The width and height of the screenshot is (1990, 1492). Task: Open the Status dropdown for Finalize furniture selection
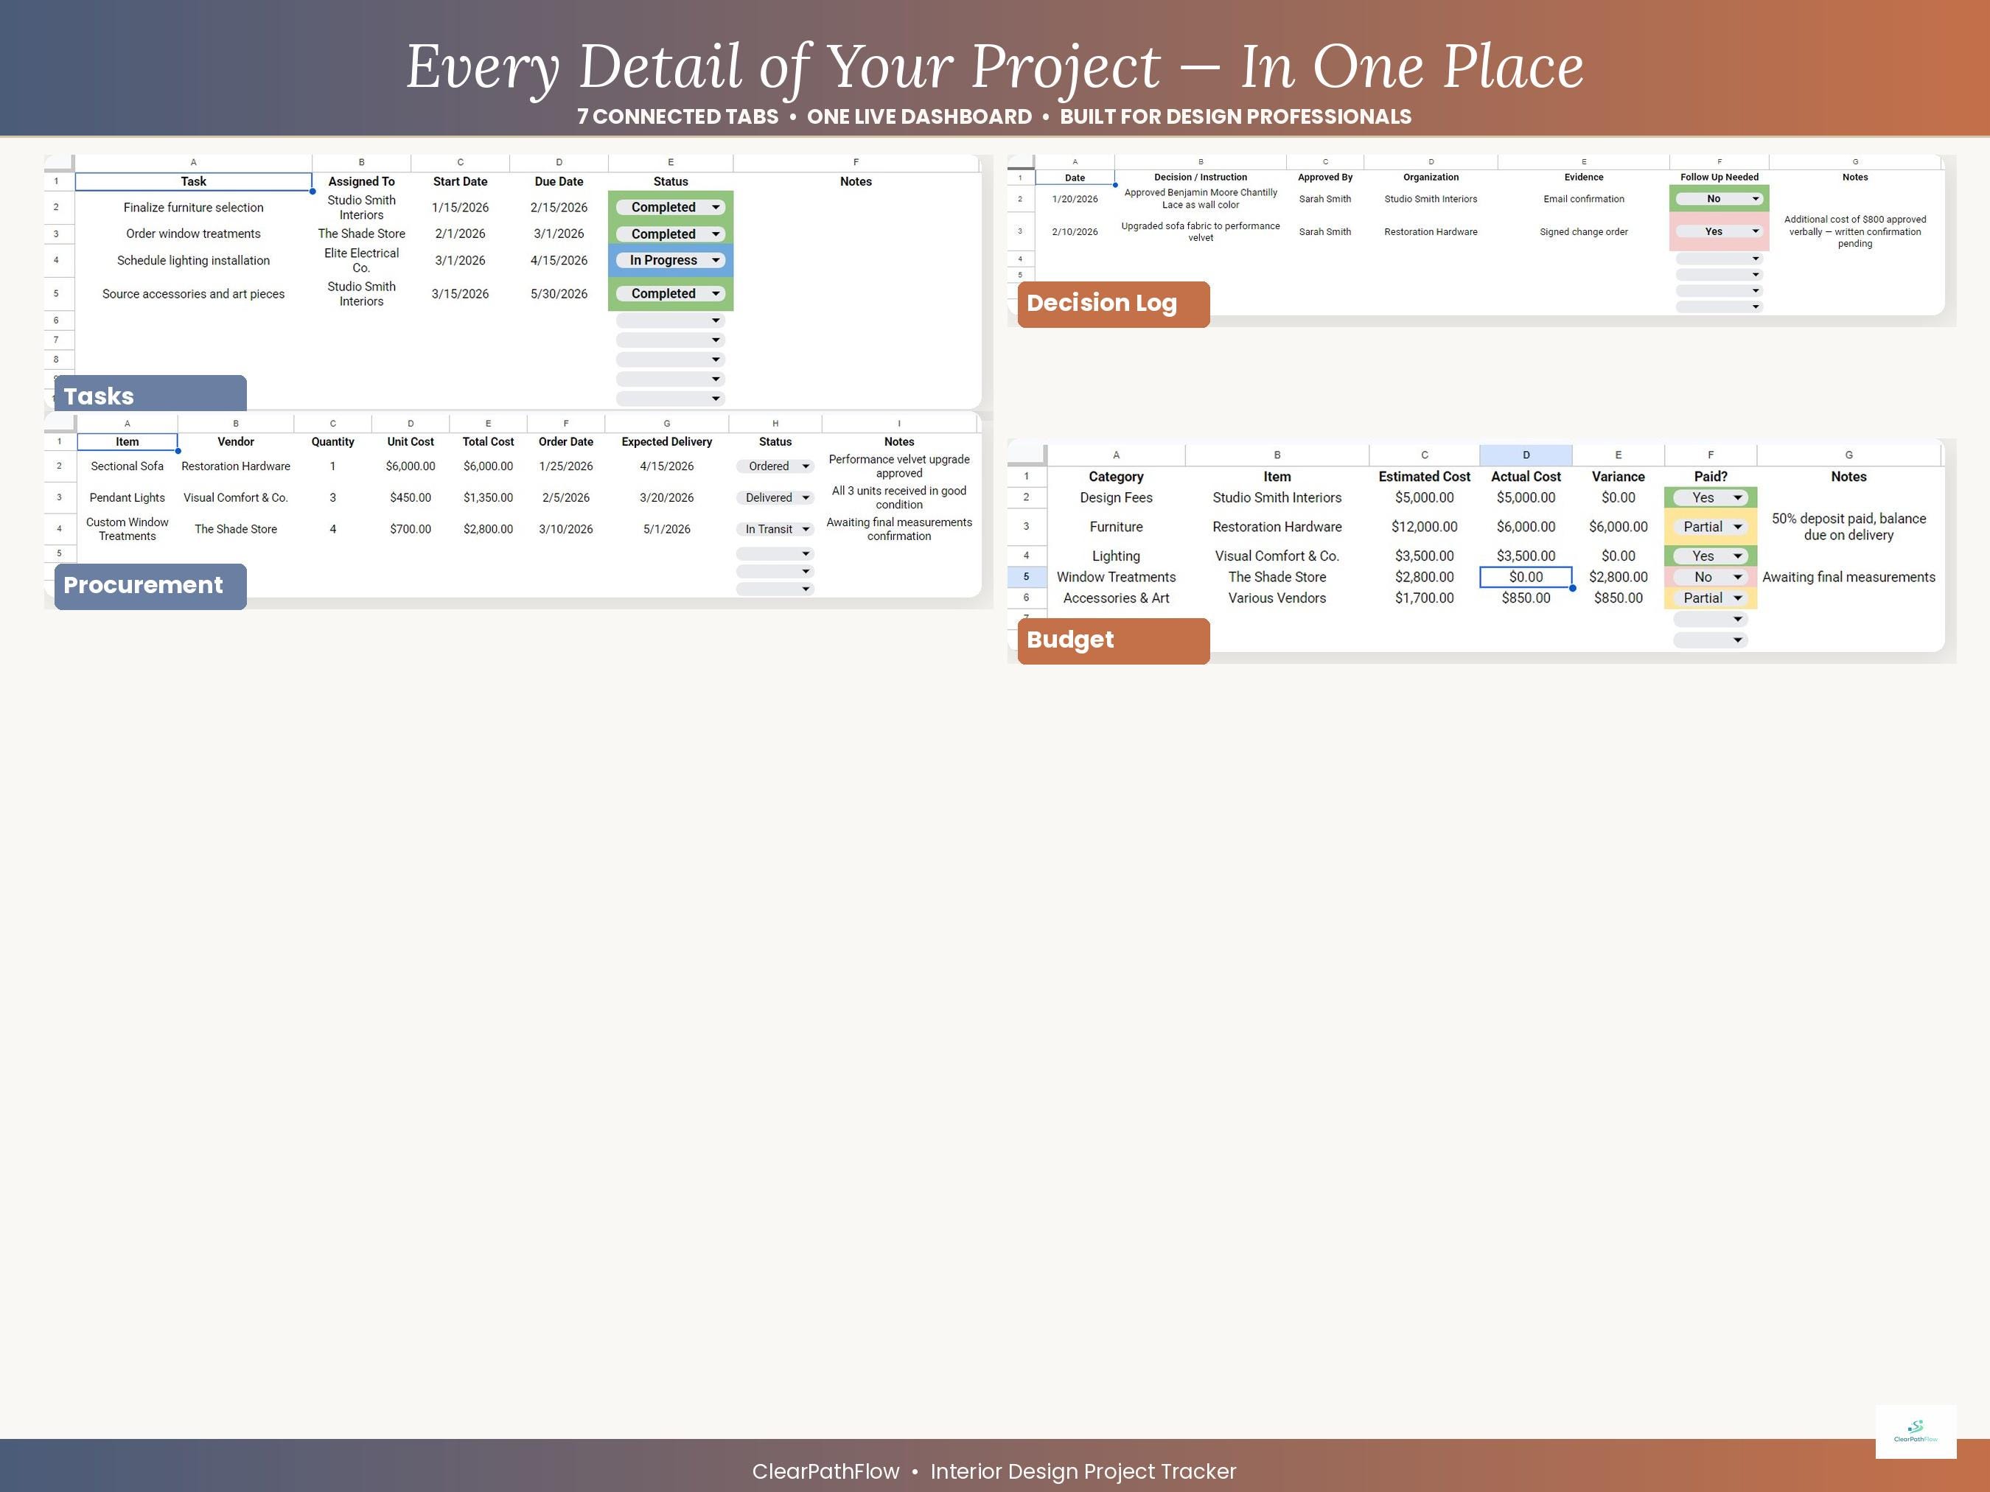670,207
